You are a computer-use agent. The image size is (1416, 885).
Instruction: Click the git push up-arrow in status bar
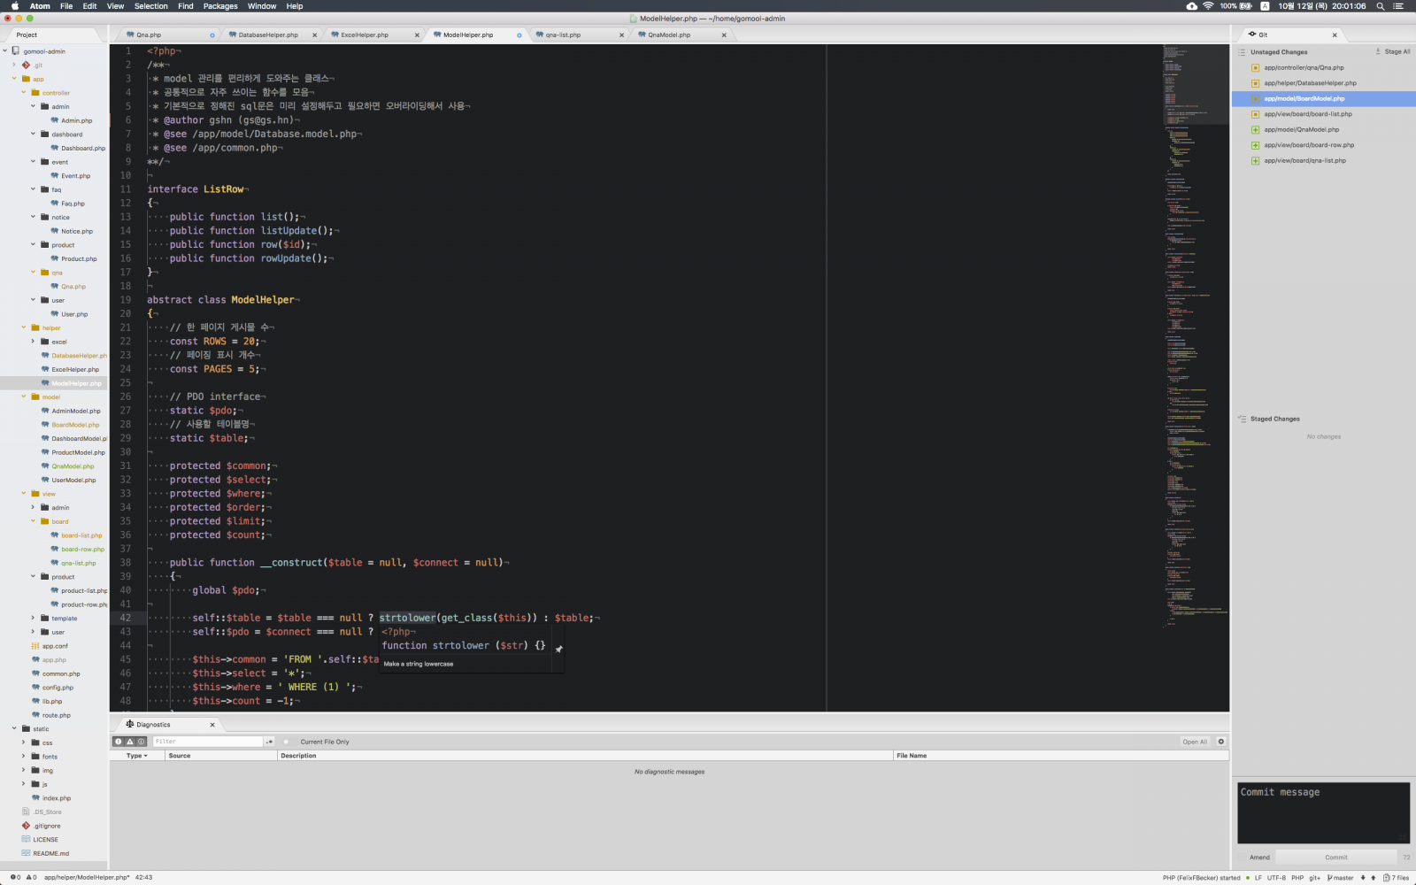(x=1374, y=878)
